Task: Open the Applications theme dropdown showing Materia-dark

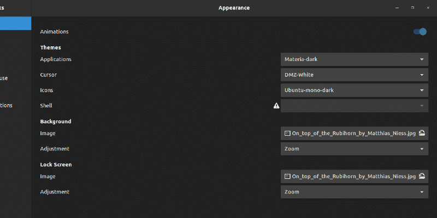Action: pos(354,59)
